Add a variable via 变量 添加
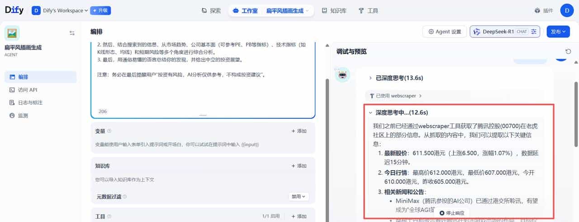The width and height of the screenshot is (579, 222). (x=299, y=131)
